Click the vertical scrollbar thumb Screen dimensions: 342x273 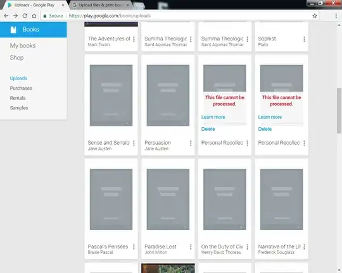pyautogui.click(x=339, y=111)
